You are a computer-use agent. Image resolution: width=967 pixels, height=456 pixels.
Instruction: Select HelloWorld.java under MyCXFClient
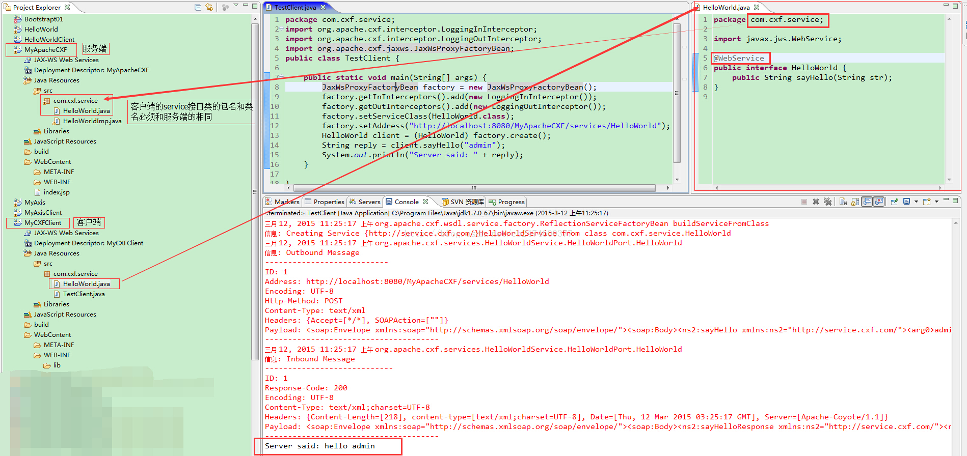86,284
